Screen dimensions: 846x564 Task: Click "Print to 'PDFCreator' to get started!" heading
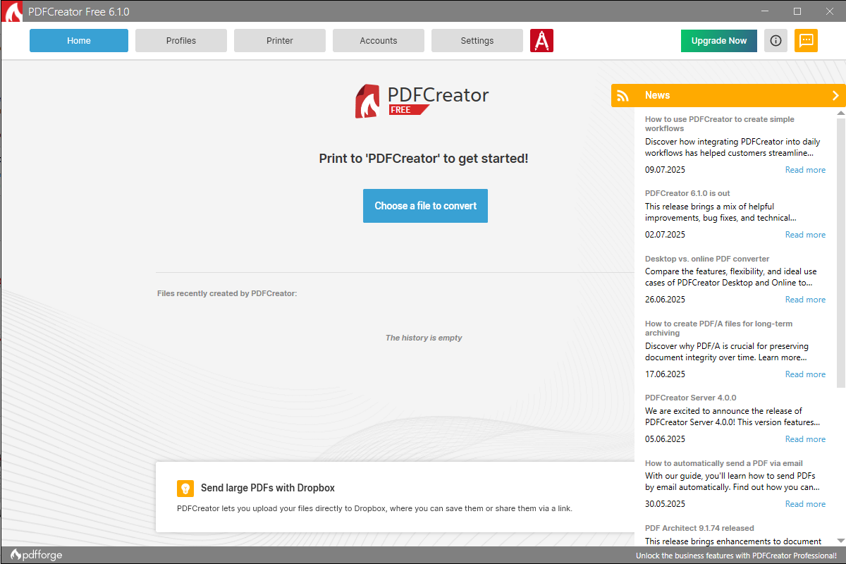424,159
